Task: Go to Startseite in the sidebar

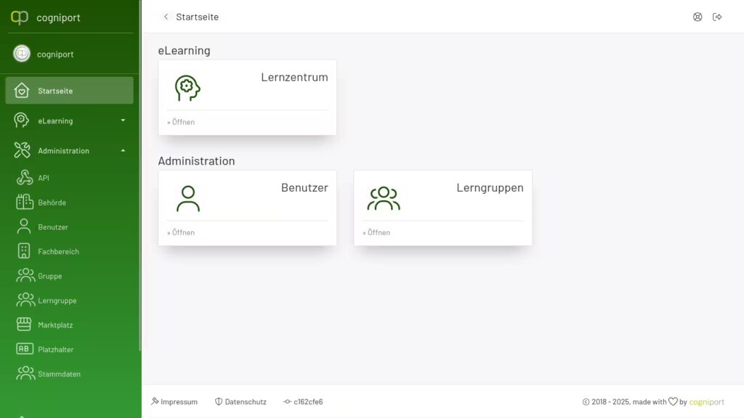Action: point(69,91)
